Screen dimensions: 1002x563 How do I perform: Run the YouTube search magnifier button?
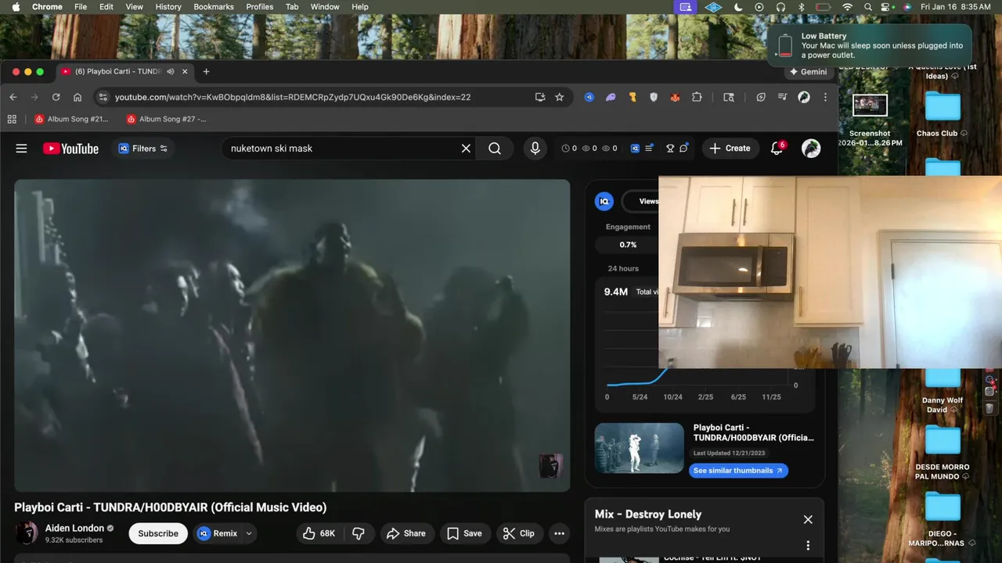(495, 149)
